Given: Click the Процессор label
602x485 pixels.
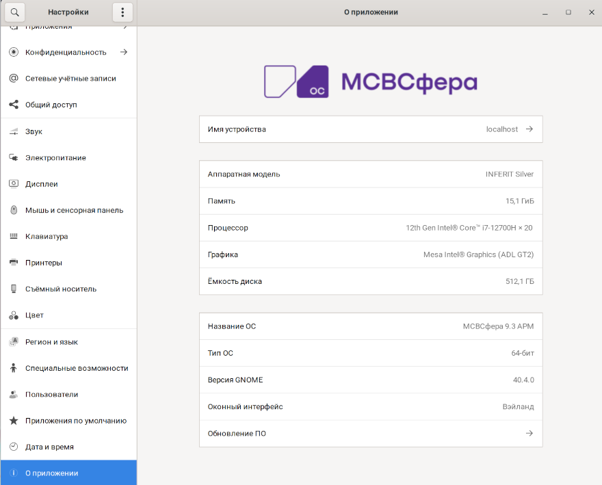Looking at the screenshot, I should point(228,228).
